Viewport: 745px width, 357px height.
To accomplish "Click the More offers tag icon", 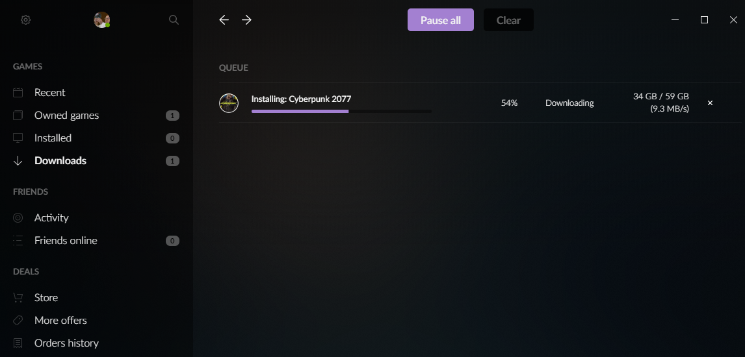I will [x=18, y=321].
